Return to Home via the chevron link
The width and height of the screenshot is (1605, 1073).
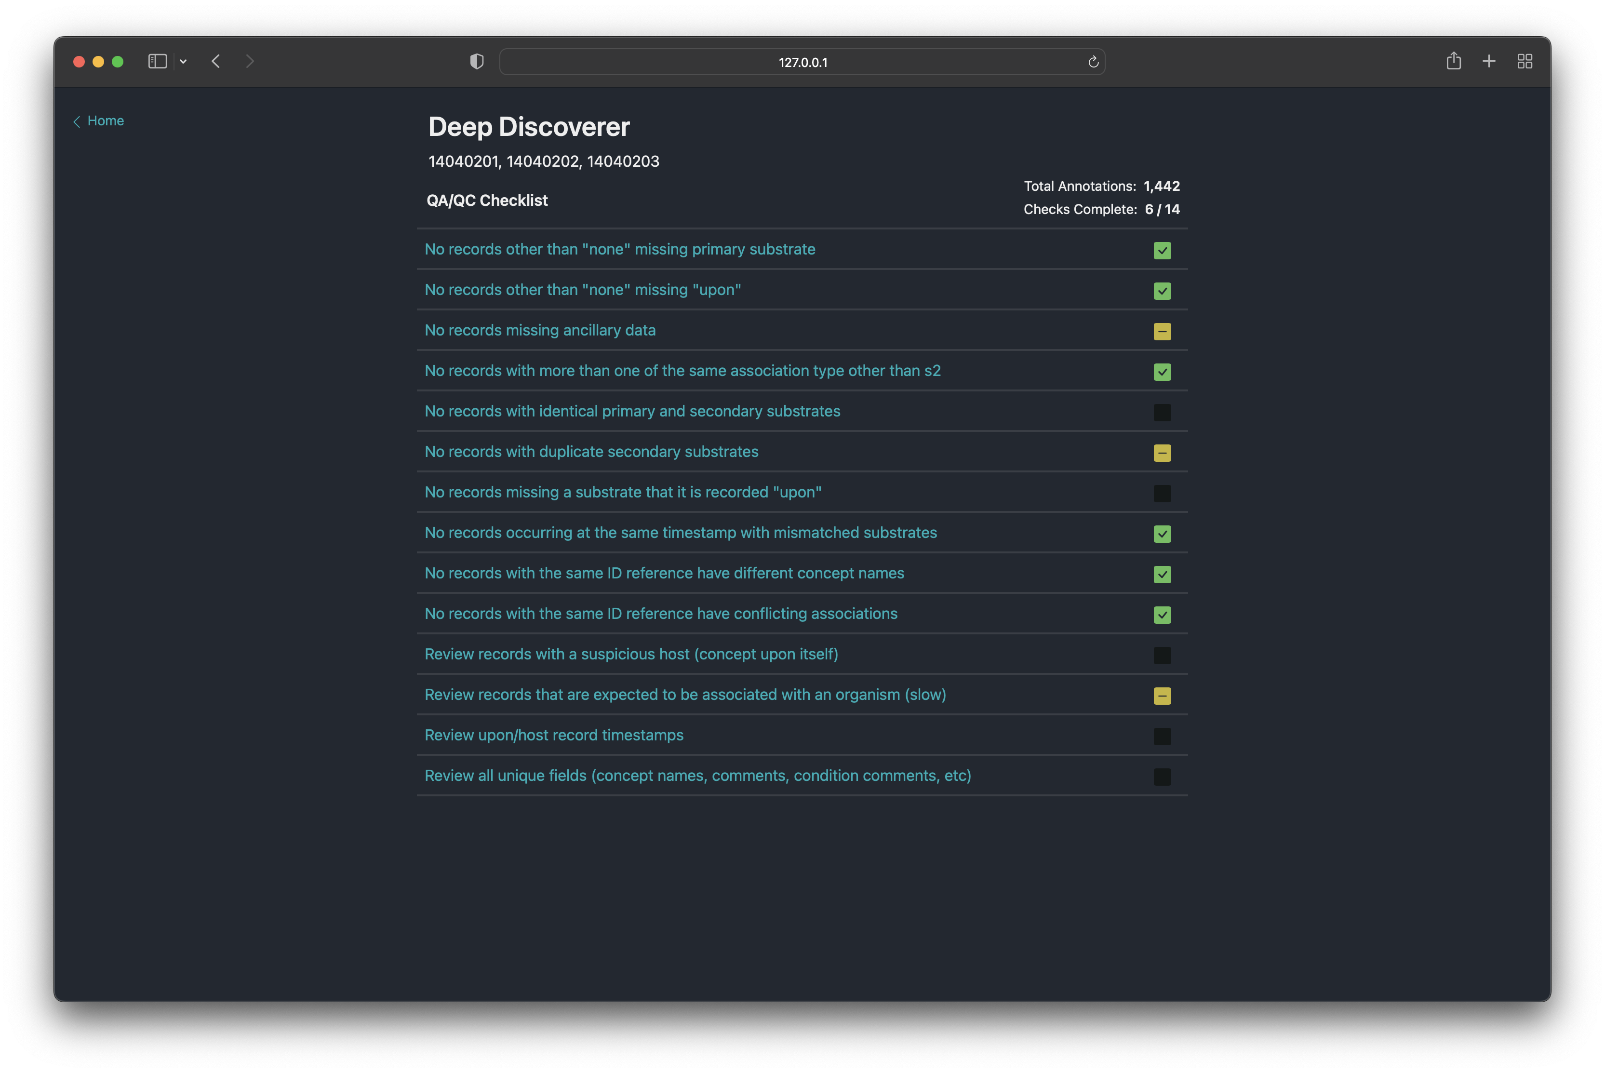point(98,121)
